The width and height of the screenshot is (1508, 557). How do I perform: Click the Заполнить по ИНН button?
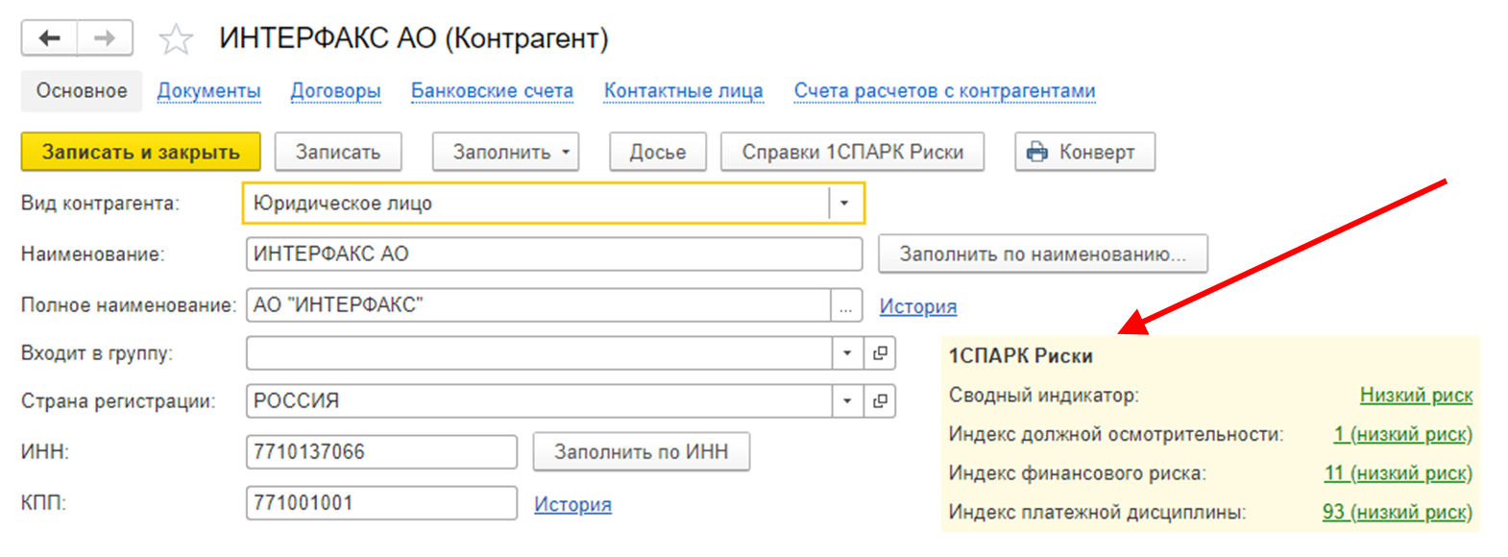(641, 452)
